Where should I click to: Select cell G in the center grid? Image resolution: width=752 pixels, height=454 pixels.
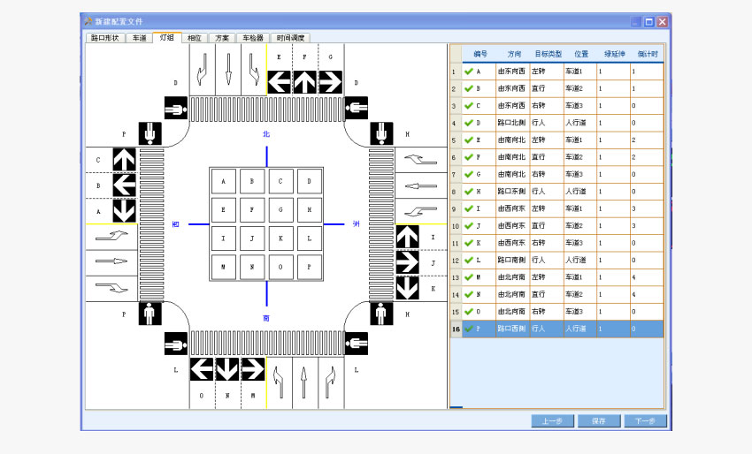[x=280, y=210]
